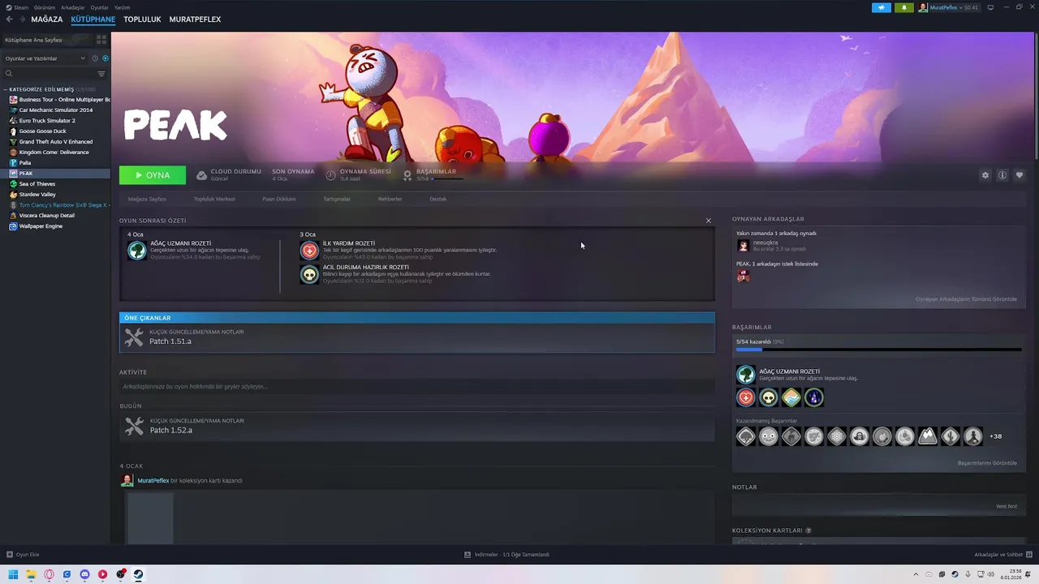Click the red heart achievement badge in Başarımlar
Image resolution: width=1039 pixels, height=584 pixels.
(x=746, y=397)
